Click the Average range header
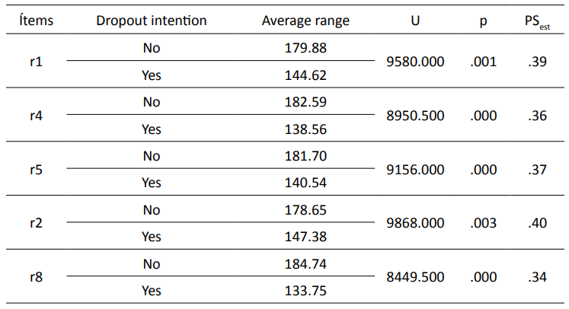569x309 pixels. [x=305, y=21]
